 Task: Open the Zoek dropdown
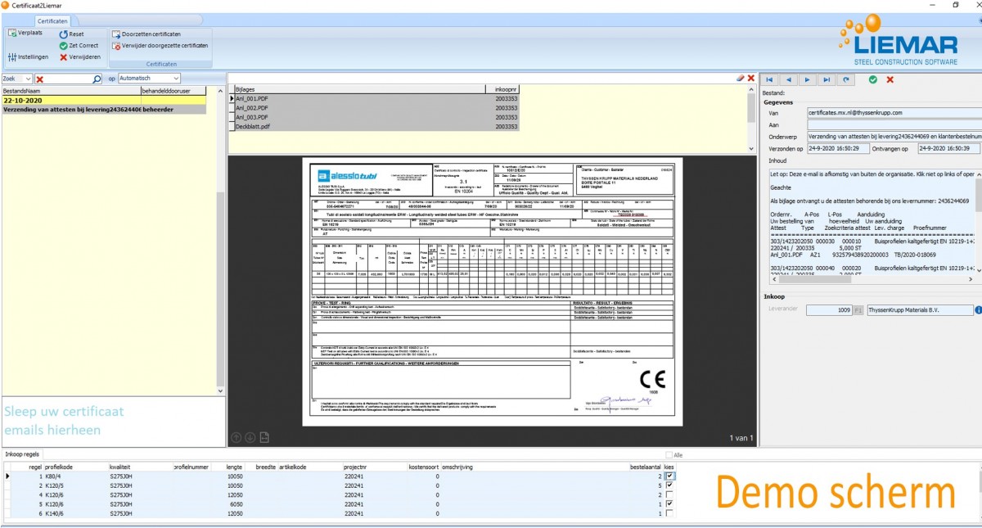pyautogui.click(x=29, y=79)
